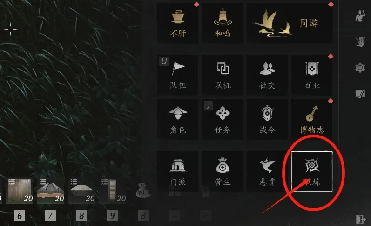Screen dimensions: 371x226
Task: Open the 门派 sect gate tile
Action: point(178,172)
